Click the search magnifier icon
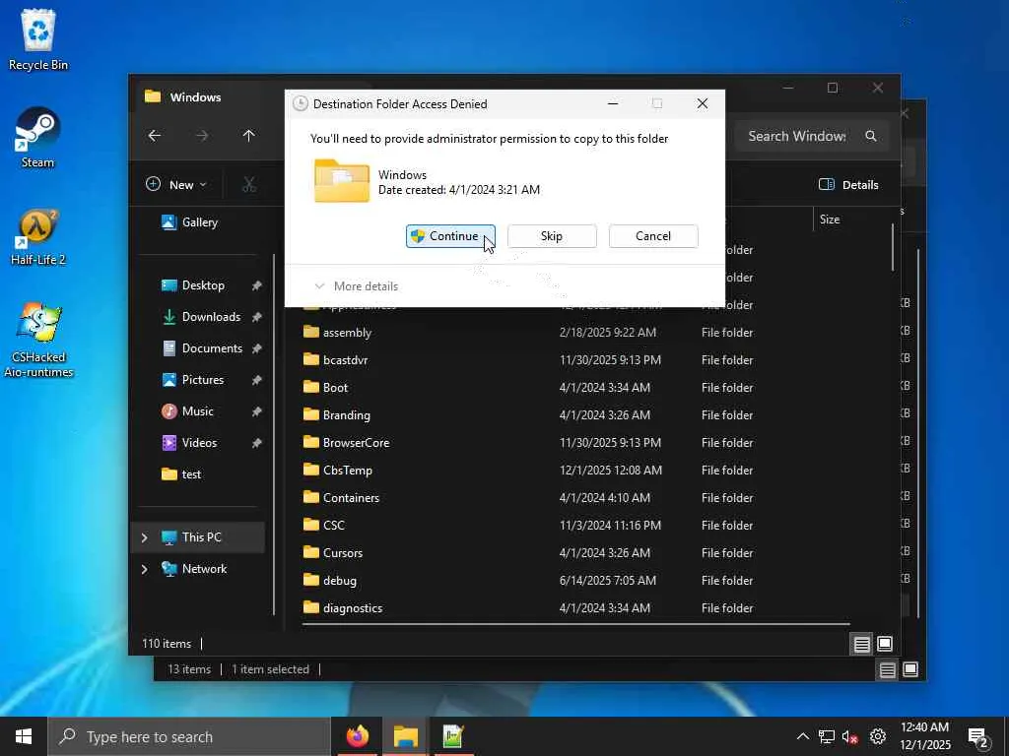 pos(871,136)
